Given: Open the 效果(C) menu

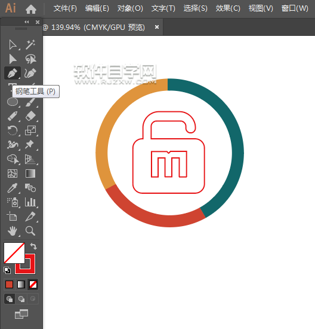Looking at the screenshot, I should (228, 8).
